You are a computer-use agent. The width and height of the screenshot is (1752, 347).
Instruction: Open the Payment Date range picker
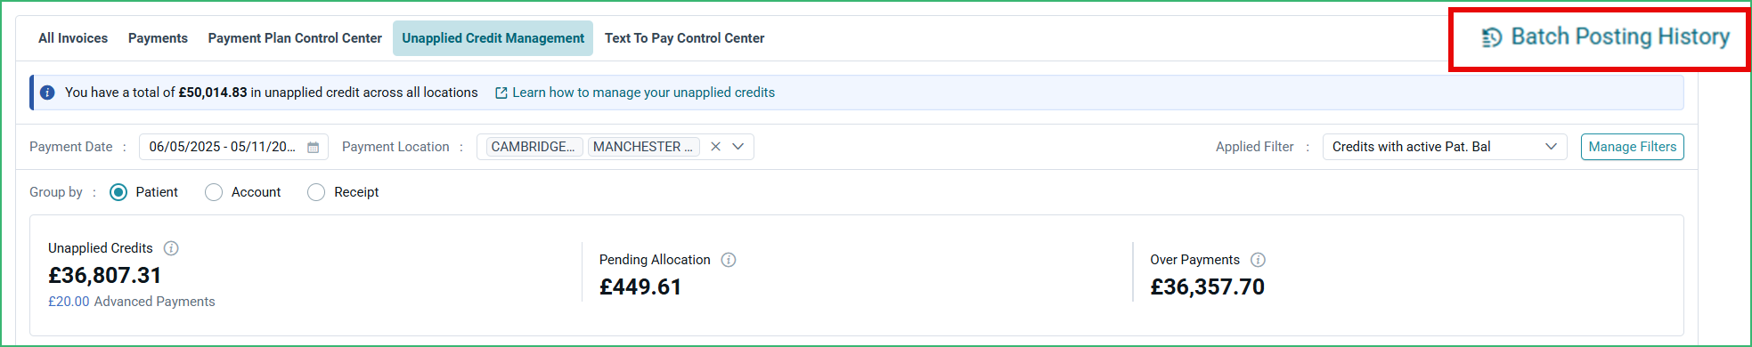click(233, 147)
